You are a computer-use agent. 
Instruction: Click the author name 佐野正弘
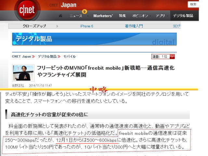coord(18,85)
